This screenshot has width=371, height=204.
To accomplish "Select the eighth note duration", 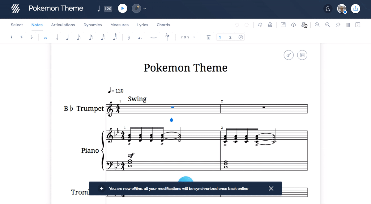I will coord(79,37).
